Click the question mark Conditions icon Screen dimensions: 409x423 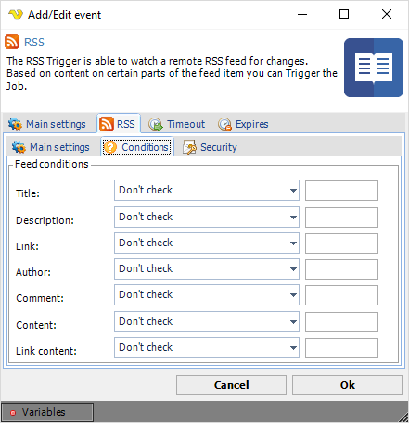click(110, 147)
